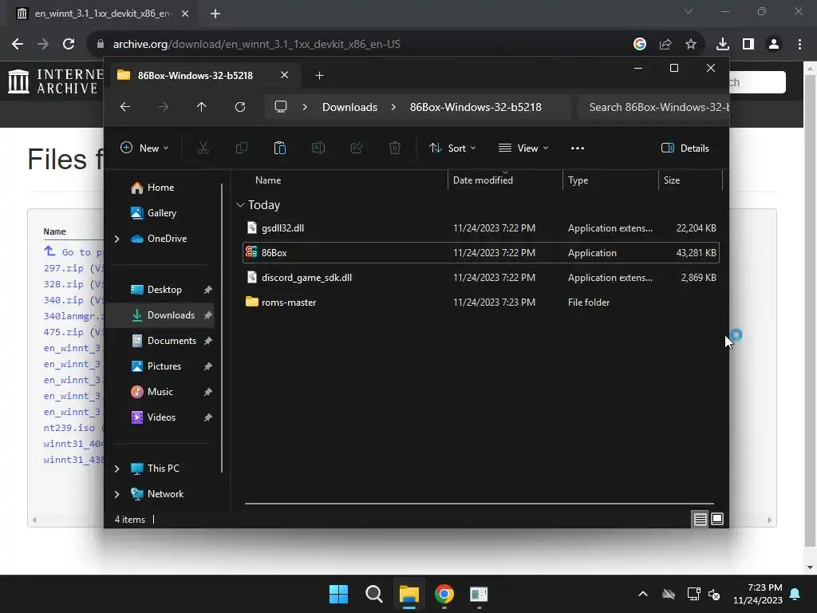Viewport: 817px width, 613px height.
Task: Click chevron after Downloads in address bar
Action: pyautogui.click(x=393, y=107)
